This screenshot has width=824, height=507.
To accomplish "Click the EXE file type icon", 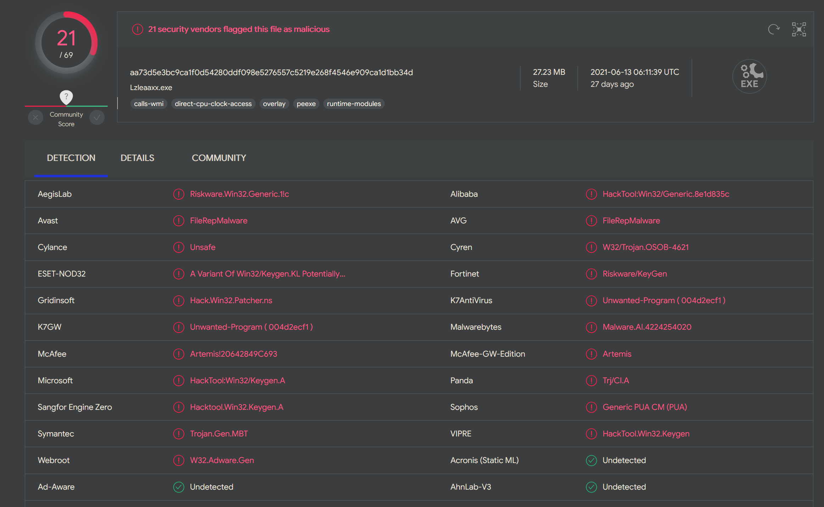I will tap(750, 76).
